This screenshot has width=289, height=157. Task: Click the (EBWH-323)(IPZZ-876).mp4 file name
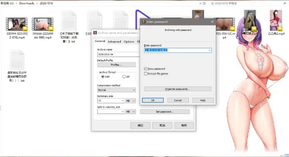(x=17, y=36)
